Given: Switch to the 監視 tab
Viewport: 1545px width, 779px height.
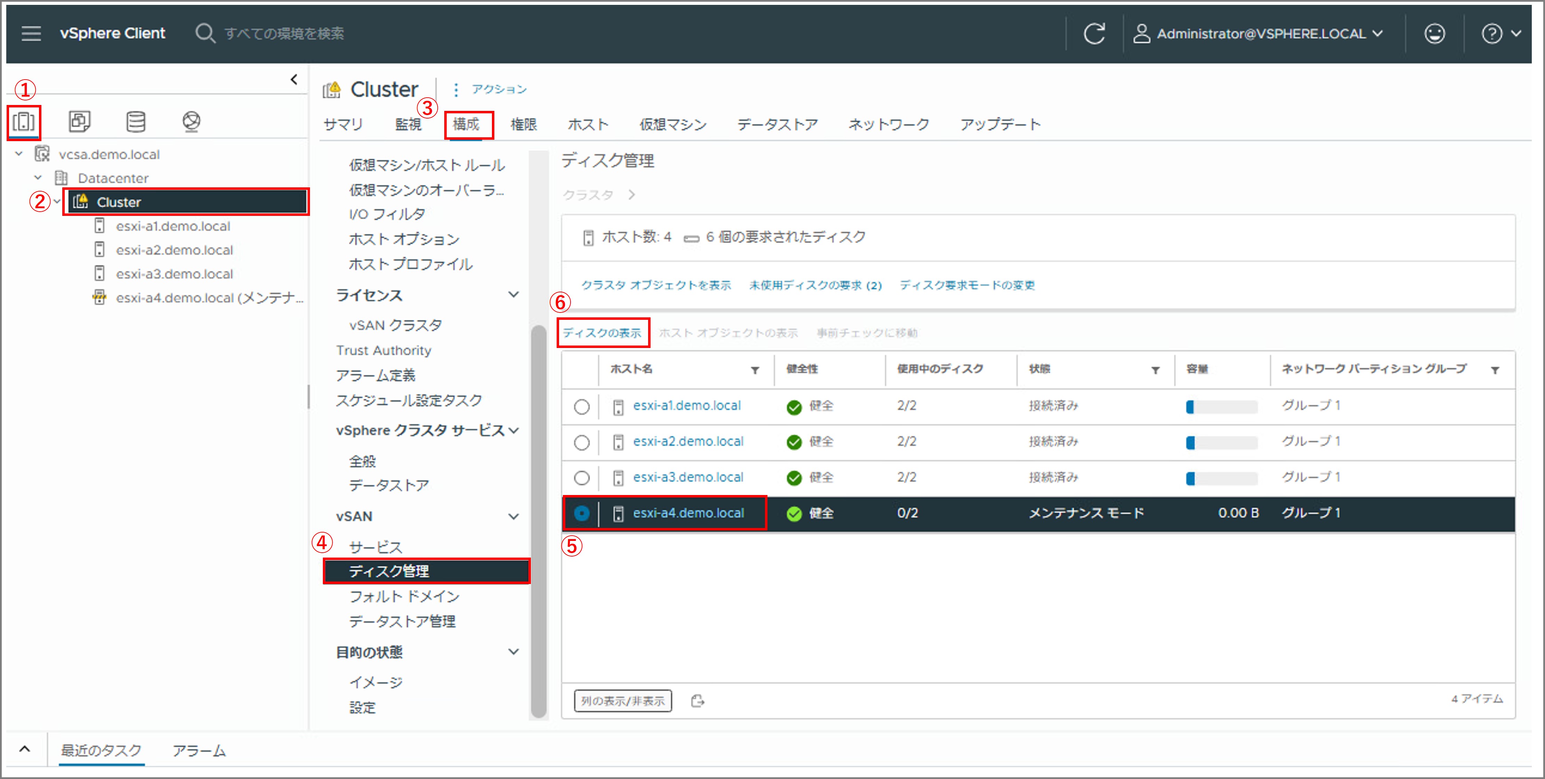Looking at the screenshot, I should 408,125.
